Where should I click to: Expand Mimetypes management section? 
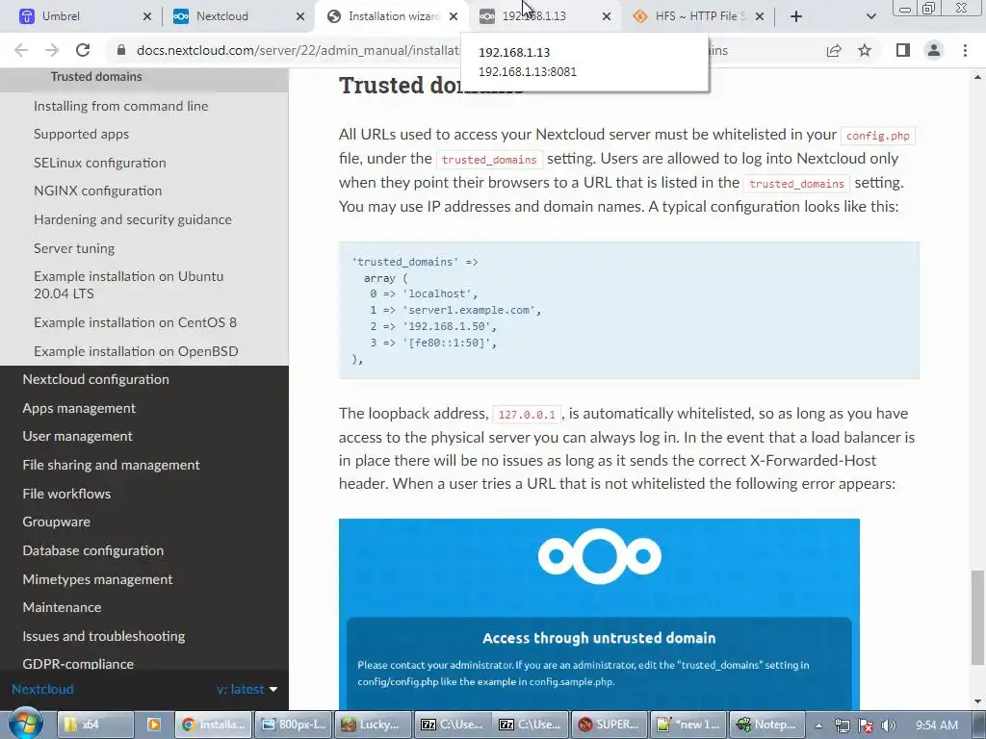pyautogui.click(x=97, y=579)
